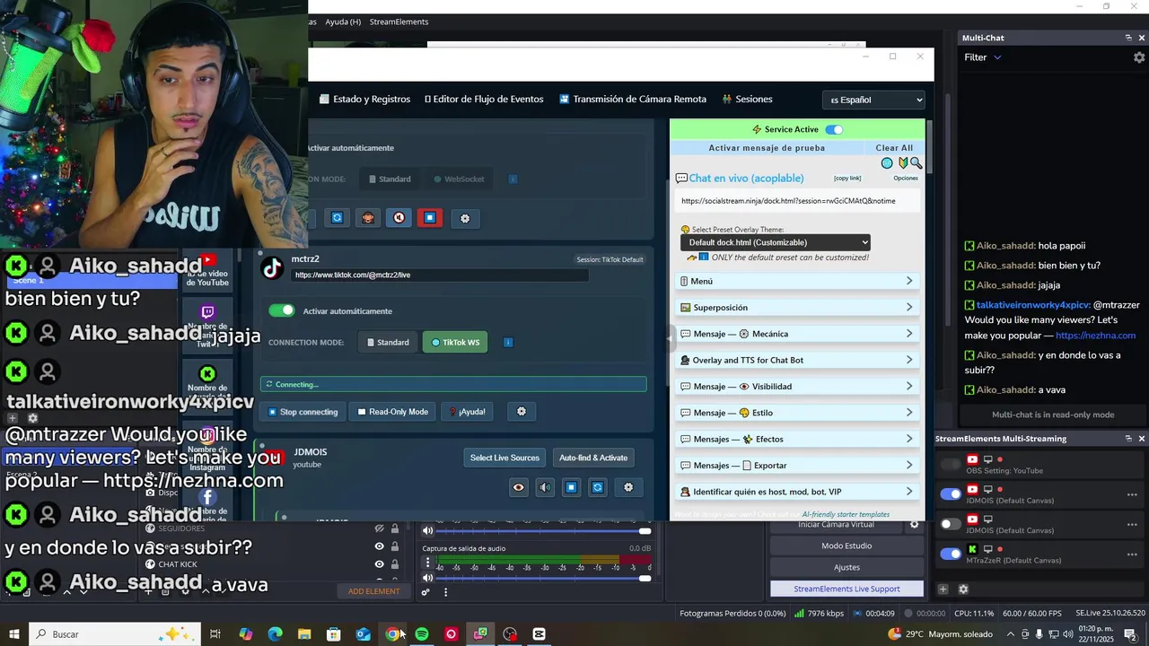Expand Mensajes — Exportar section

click(x=797, y=466)
